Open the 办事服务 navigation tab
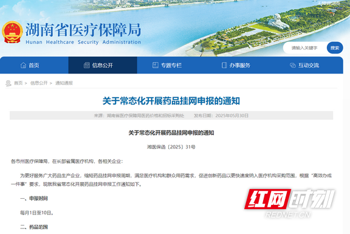The width and height of the screenshot is (350, 234). point(240,65)
